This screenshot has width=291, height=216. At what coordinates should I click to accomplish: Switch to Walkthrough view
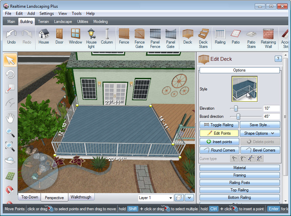pos(81,197)
